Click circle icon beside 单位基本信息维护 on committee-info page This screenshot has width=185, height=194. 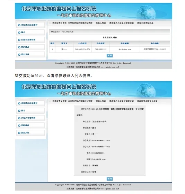tap(19, 103)
